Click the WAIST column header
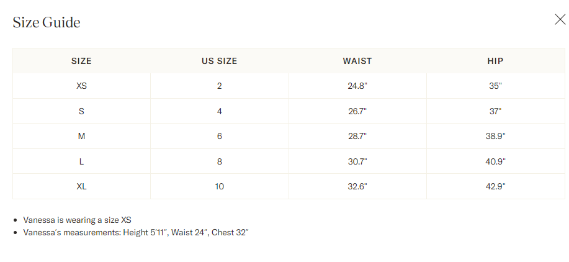569x262 pixels. [x=357, y=61]
